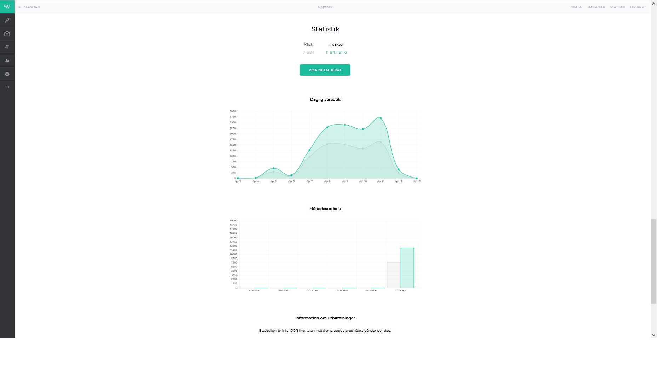Click LOGGA UT to sign out
Image resolution: width=657 pixels, height=382 pixels.
click(x=638, y=7)
